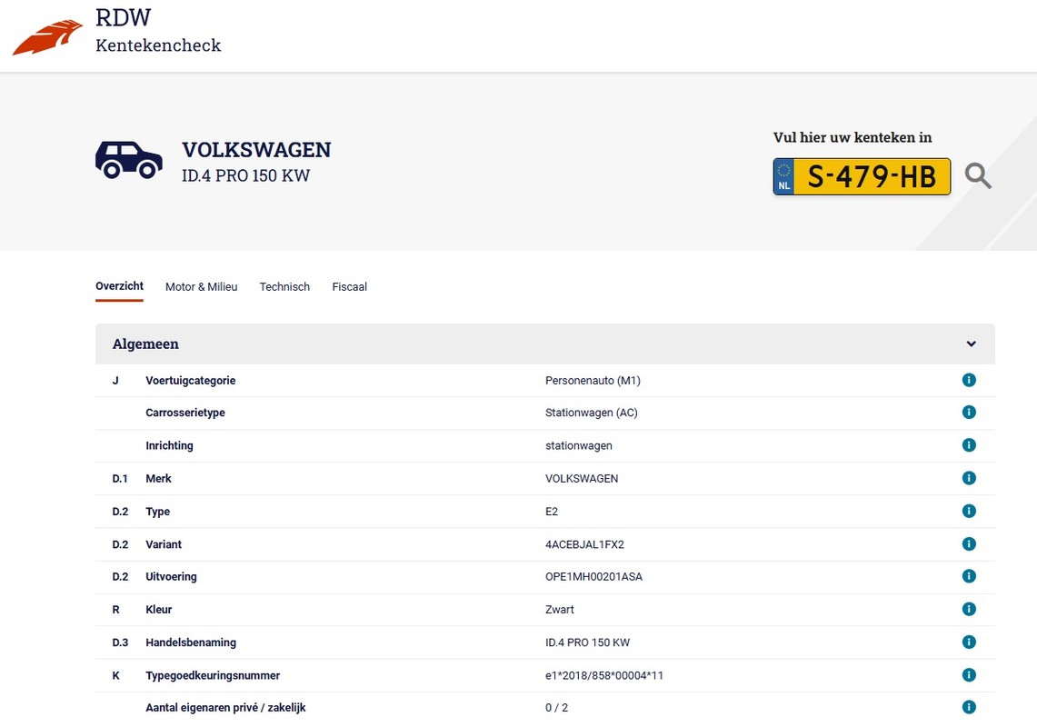Click info icon for Typegoedkeuringsnummer row
This screenshot has height=727, width=1037.
click(969, 674)
